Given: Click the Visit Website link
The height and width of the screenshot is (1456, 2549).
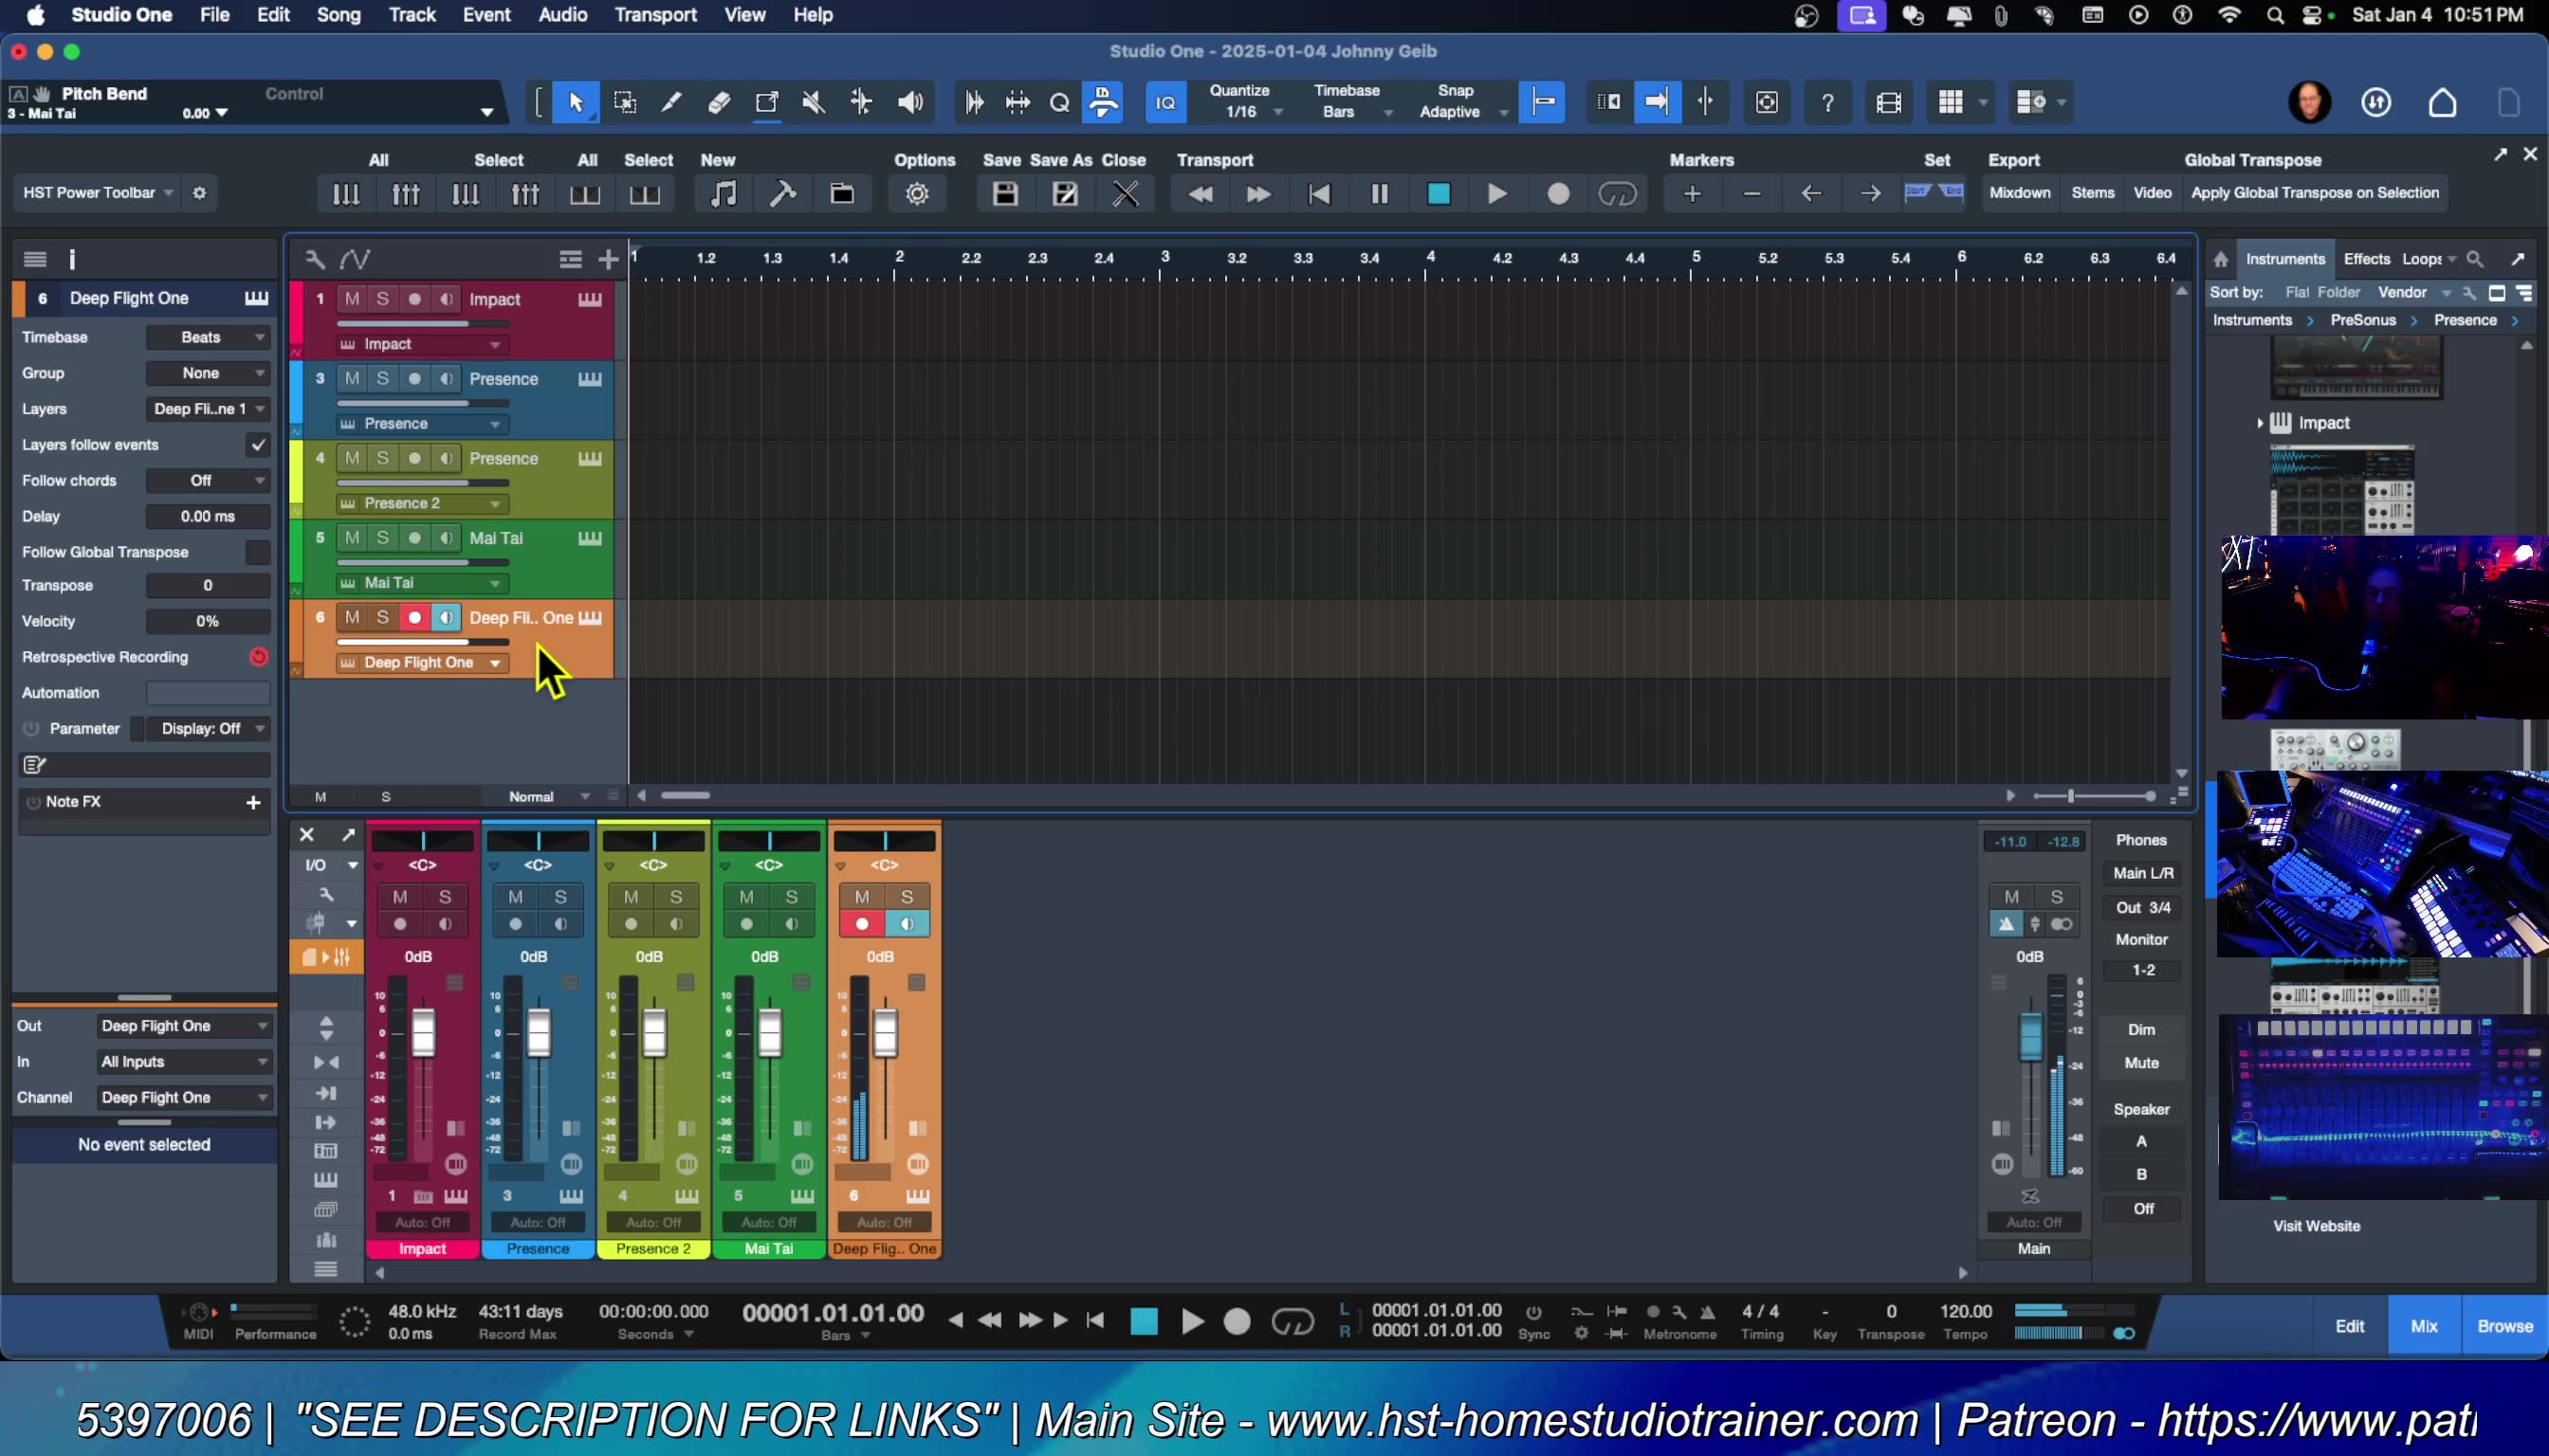Looking at the screenshot, I should coord(2317,1225).
